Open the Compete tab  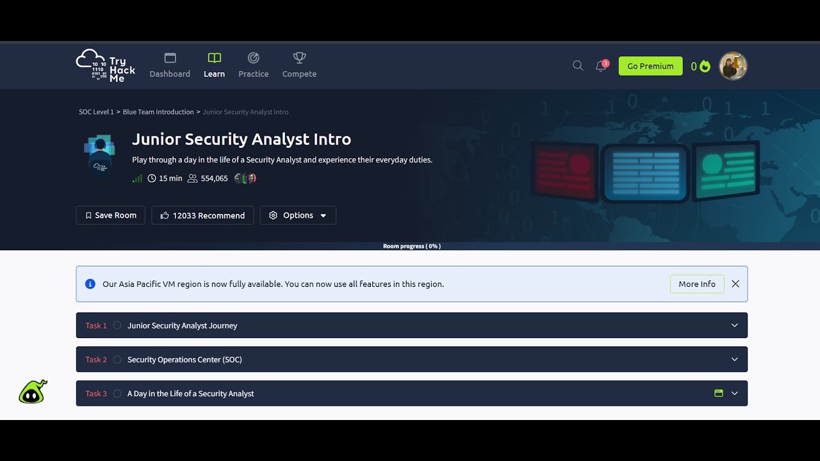299,65
